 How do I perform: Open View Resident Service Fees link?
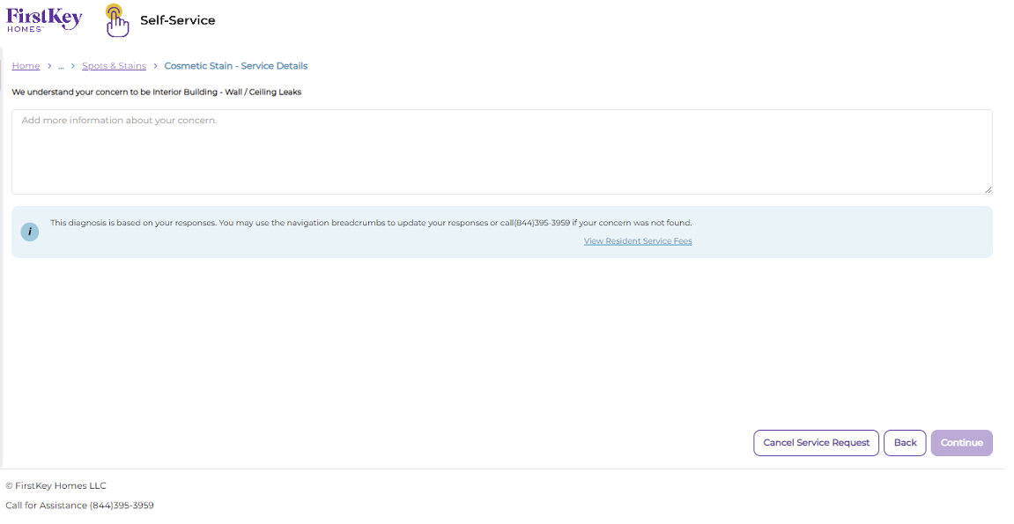pos(638,241)
